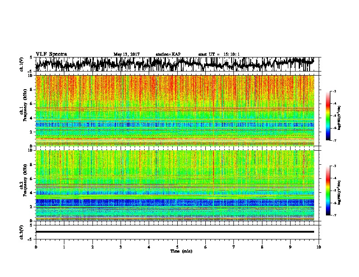Click time-axis tick label "5"
The height and width of the screenshot is (277, 359).
177,247
